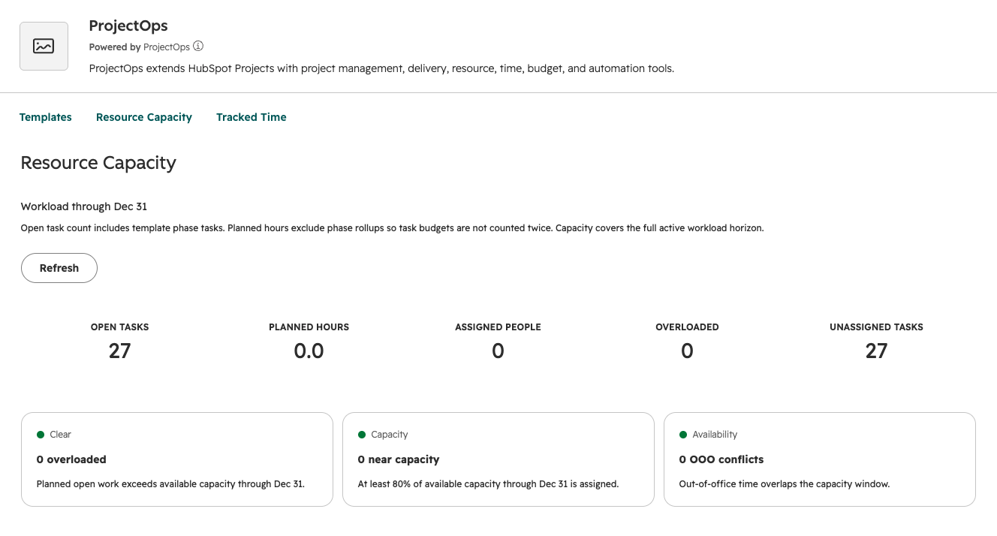Switch to the Templates tab
997x536 pixels.
coord(46,117)
